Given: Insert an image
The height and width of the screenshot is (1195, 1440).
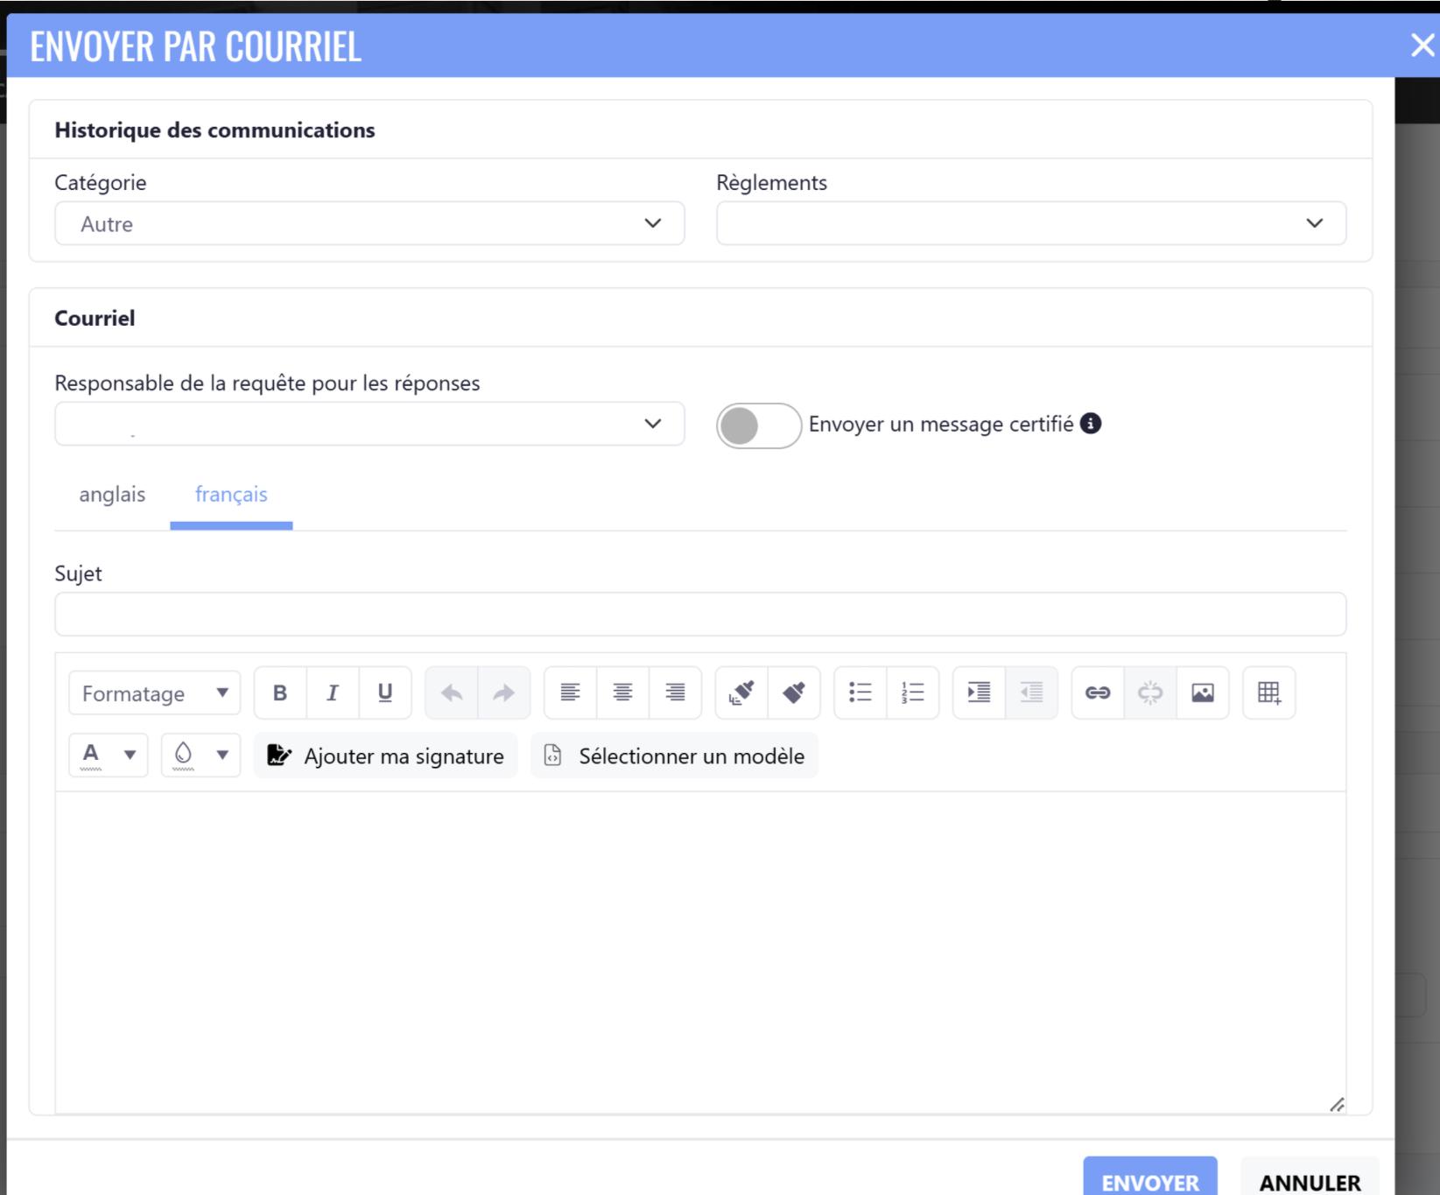Looking at the screenshot, I should coord(1203,693).
